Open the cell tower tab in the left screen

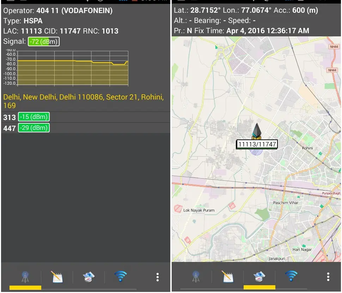(x=25, y=277)
